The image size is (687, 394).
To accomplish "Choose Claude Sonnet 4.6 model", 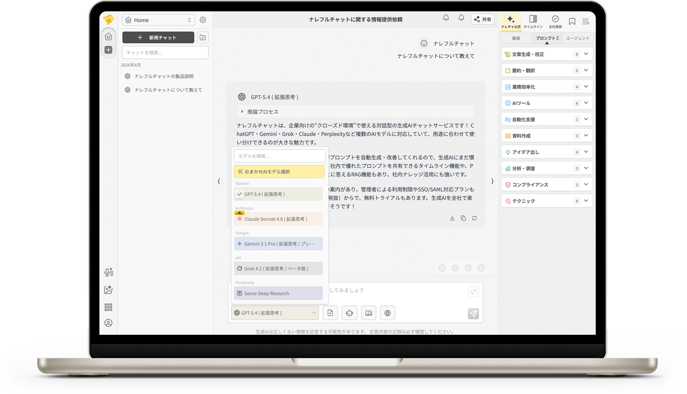I will [278, 219].
